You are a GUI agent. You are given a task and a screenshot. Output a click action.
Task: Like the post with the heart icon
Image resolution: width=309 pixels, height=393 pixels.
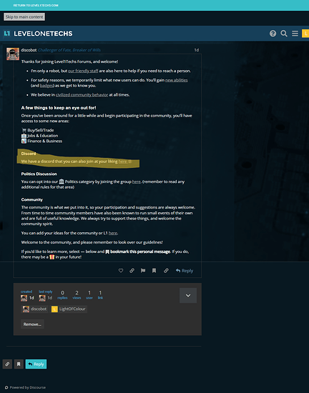(121, 270)
